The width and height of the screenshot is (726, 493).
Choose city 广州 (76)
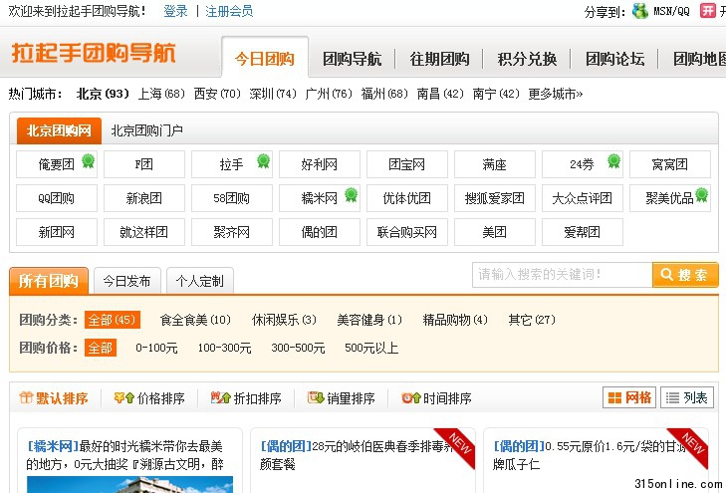329,94
